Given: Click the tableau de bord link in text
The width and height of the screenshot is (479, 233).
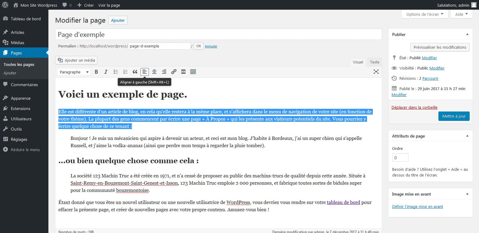Looking at the screenshot, I should [x=343, y=202].
